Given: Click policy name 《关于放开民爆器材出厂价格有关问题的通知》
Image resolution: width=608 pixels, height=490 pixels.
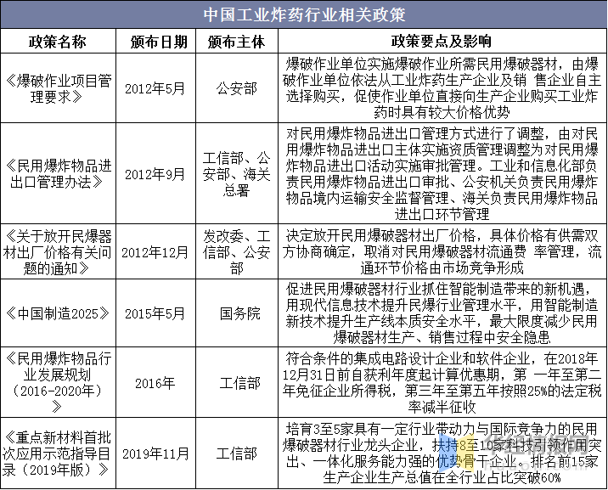Looking at the screenshot, I should click(x=58, y=252).
